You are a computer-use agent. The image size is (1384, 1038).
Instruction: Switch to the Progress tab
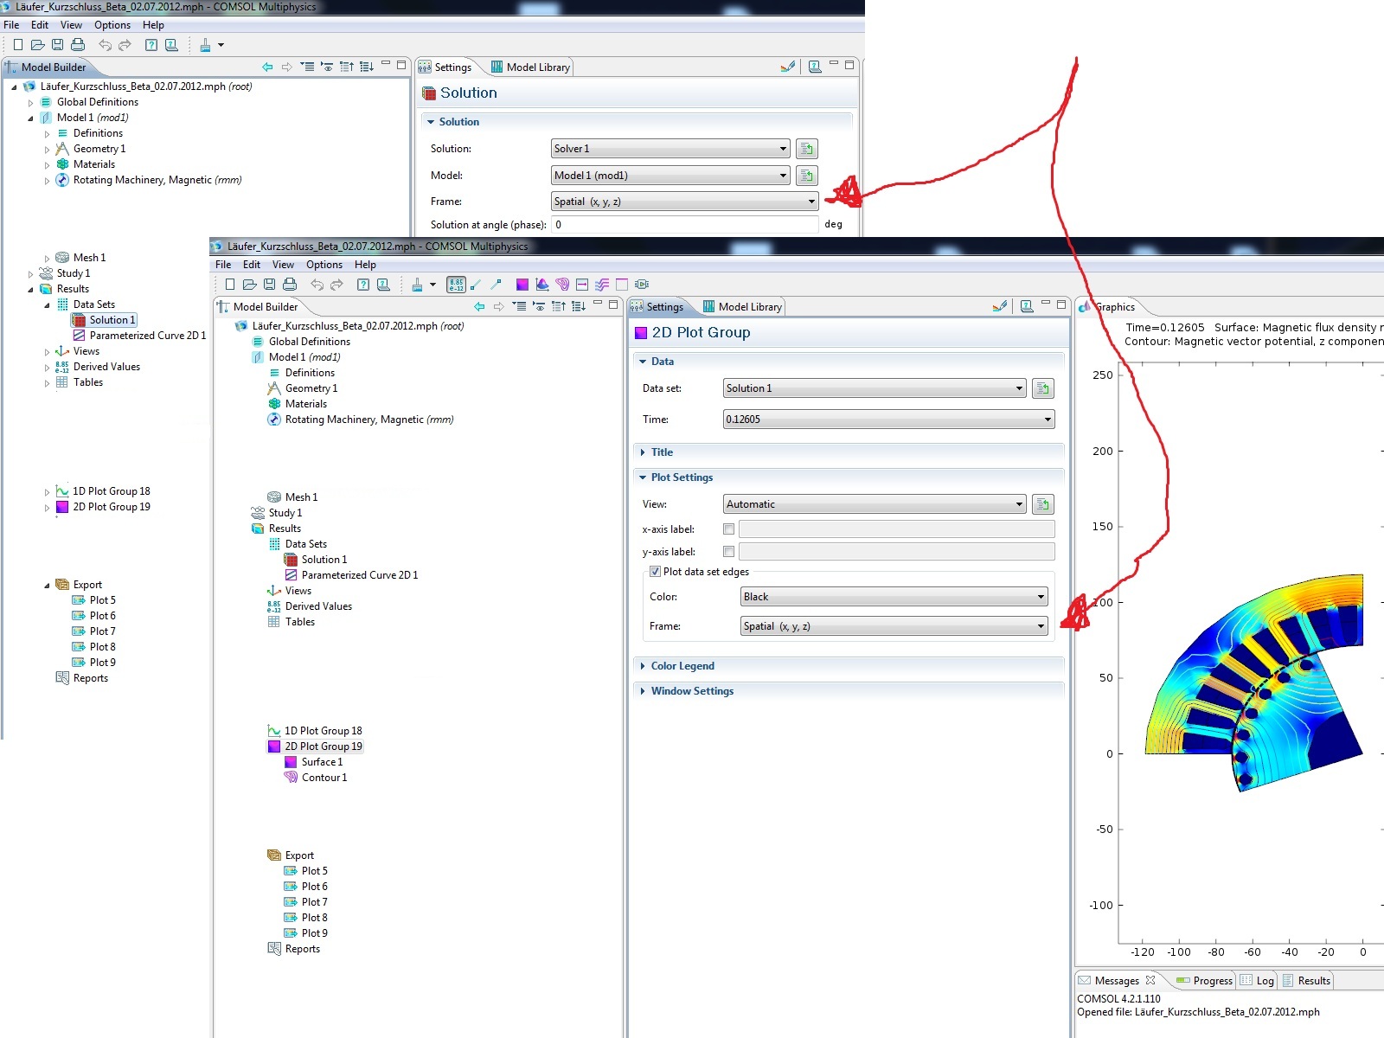[1204, 980]
